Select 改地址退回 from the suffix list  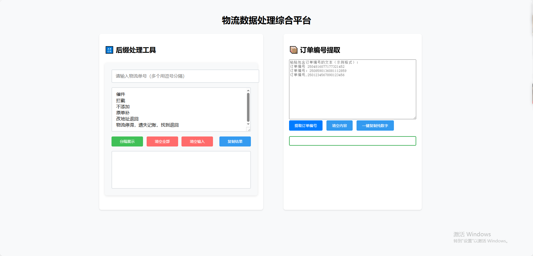[x=127, y=119]
